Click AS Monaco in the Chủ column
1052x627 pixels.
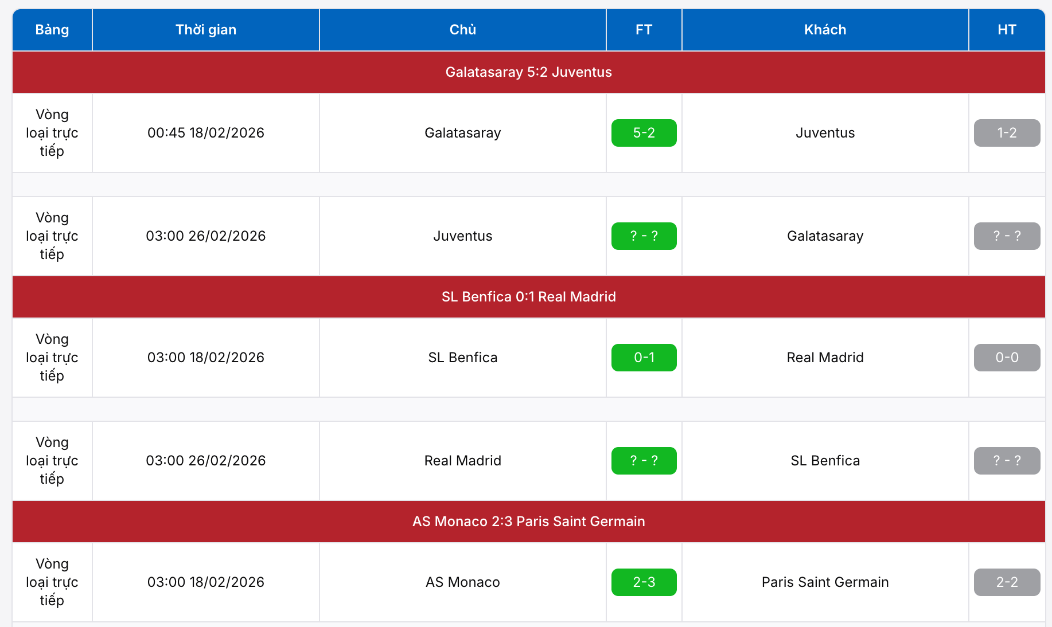[x=462, y=582]
